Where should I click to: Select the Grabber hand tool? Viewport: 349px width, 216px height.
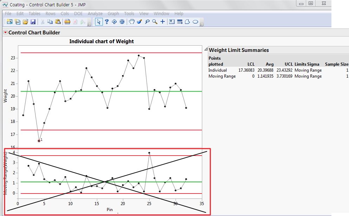coord(131,21)
